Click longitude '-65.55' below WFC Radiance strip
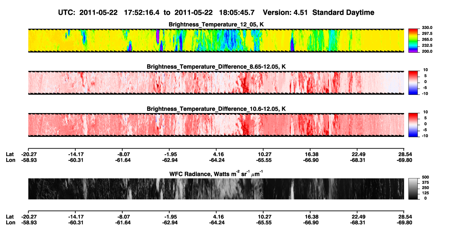The height and width of the screenshot is (230, 449). 264,222
